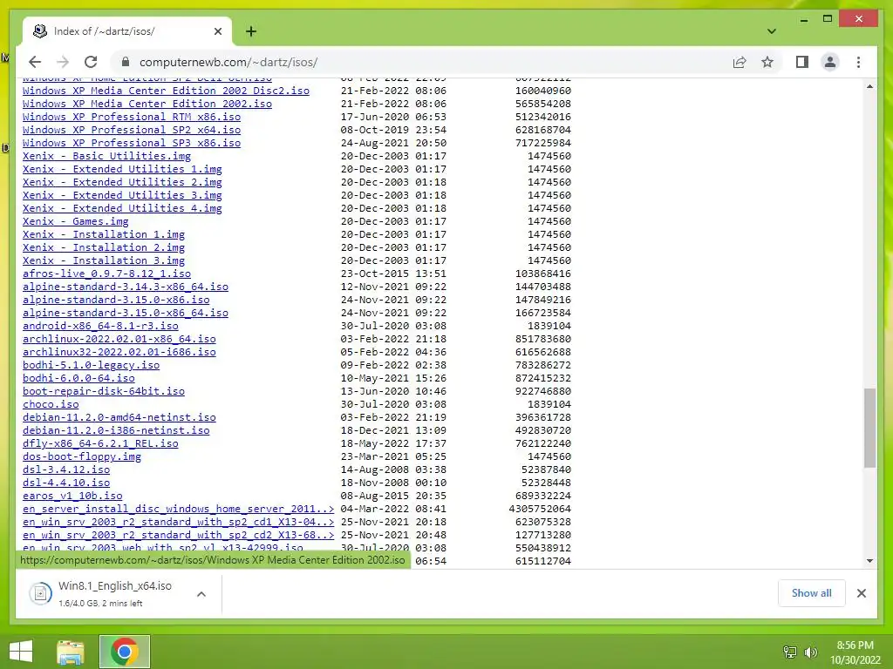Screen dimensions: 893x669
Task: Open en_server_install_disc_windows_home_server_2011 link
Action: [178, 509]
